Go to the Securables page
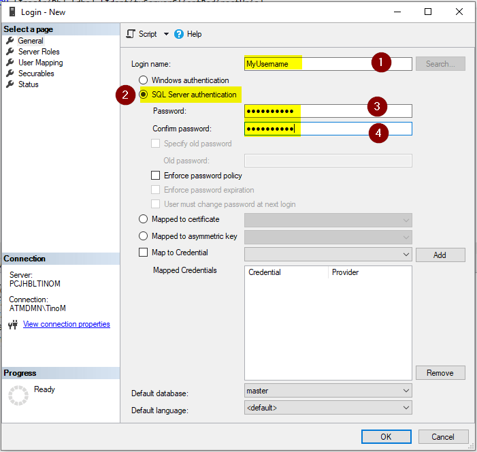Screen dimensions: 477x452 36,74
